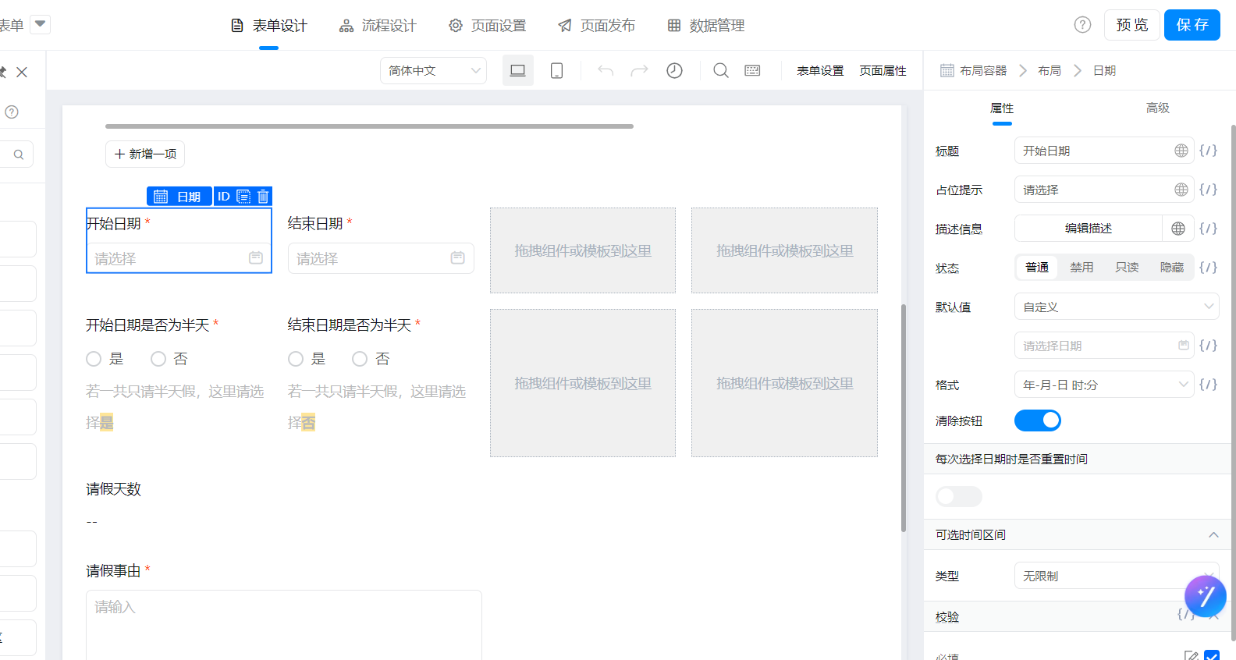Open the 类型 无限制 dropdown
This screenshot has width=1236, height=660.
[1117, 576]
